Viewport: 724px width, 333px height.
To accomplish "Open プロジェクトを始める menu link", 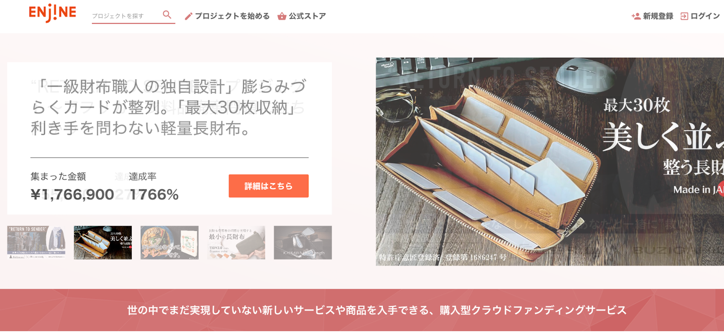I will click(232, 16).
